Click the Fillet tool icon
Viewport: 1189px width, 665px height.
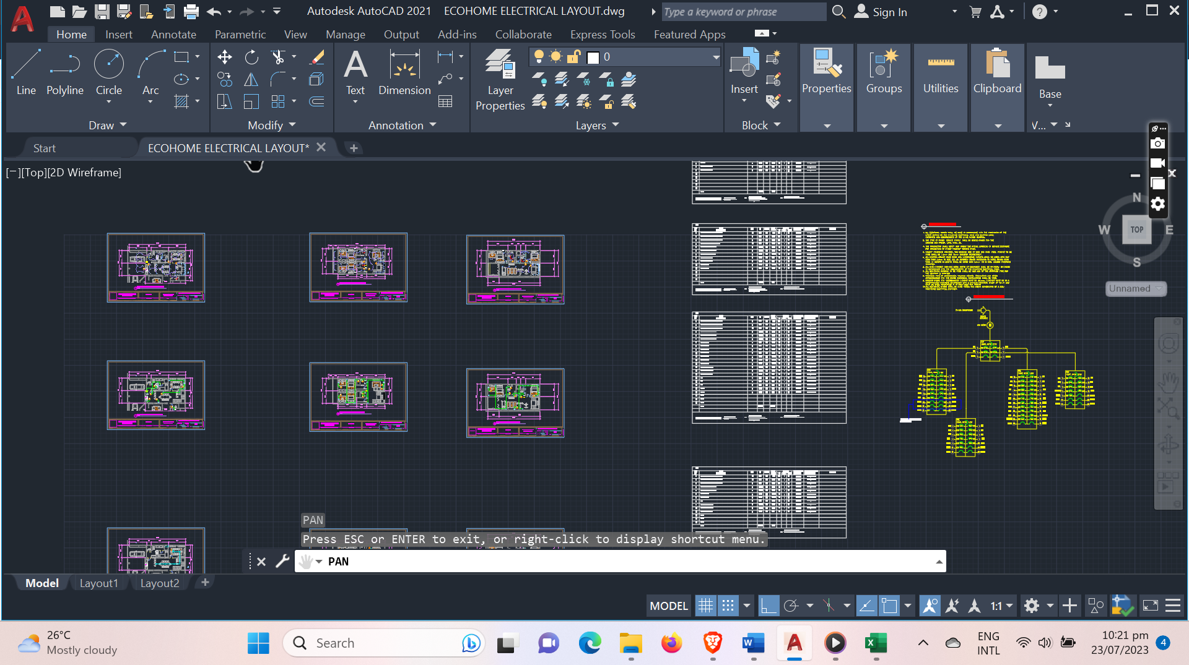[x=278, y=79]
